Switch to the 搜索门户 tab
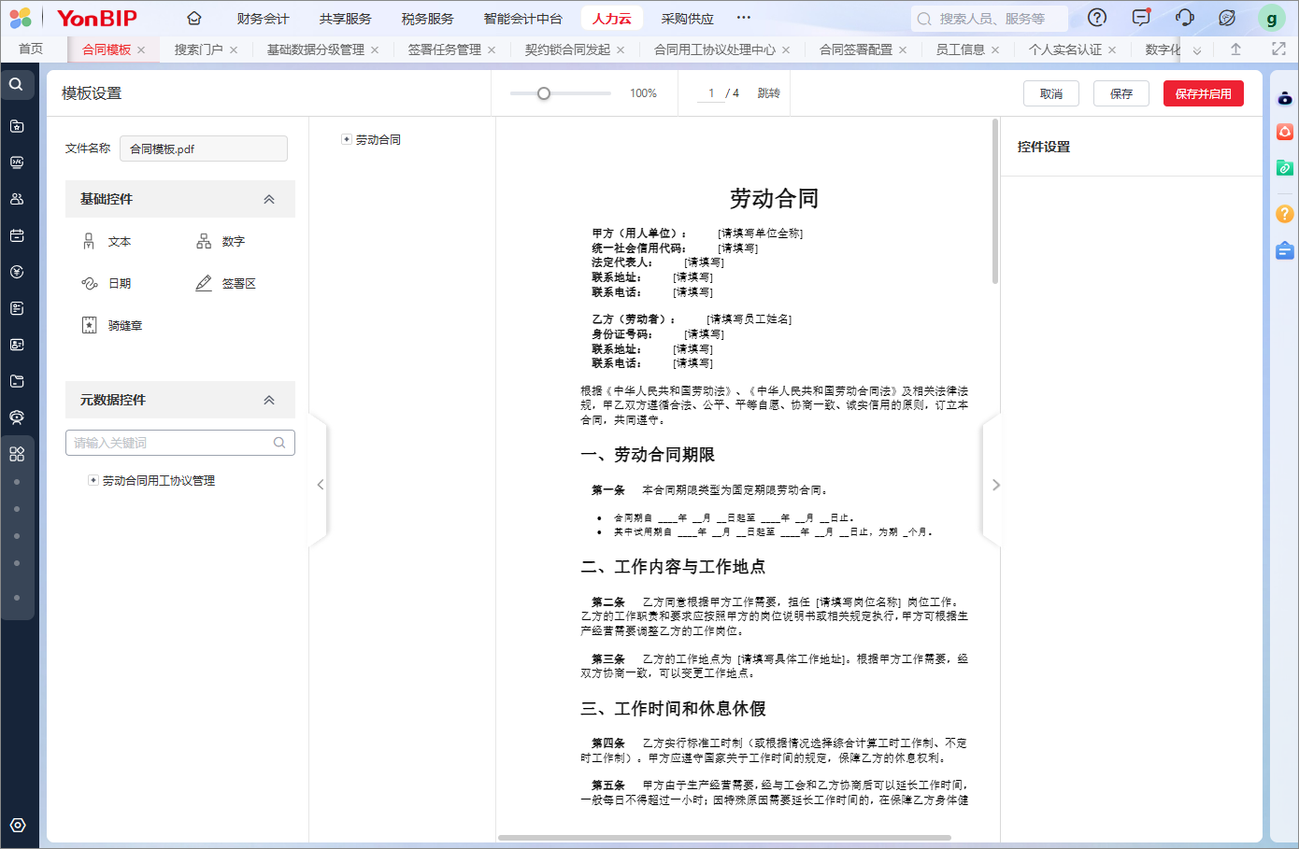Viewport: 1299px width, 849px height. tap(198, 50)
